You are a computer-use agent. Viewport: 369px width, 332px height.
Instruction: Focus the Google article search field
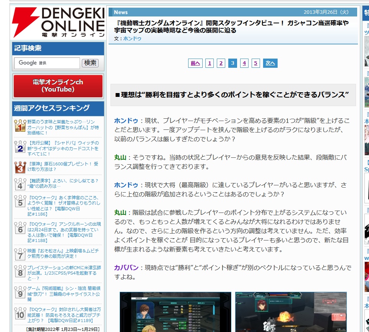[x=47, y=63]
